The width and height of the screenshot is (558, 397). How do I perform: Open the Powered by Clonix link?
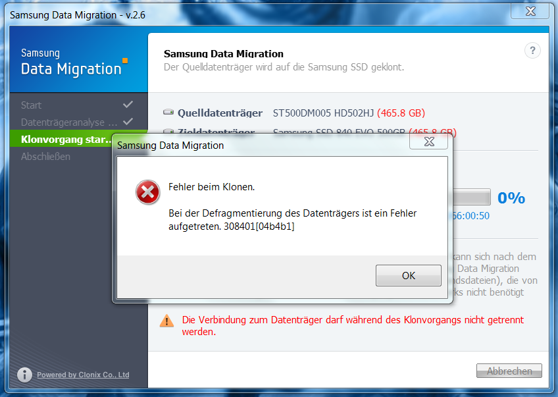pos(83,375)
